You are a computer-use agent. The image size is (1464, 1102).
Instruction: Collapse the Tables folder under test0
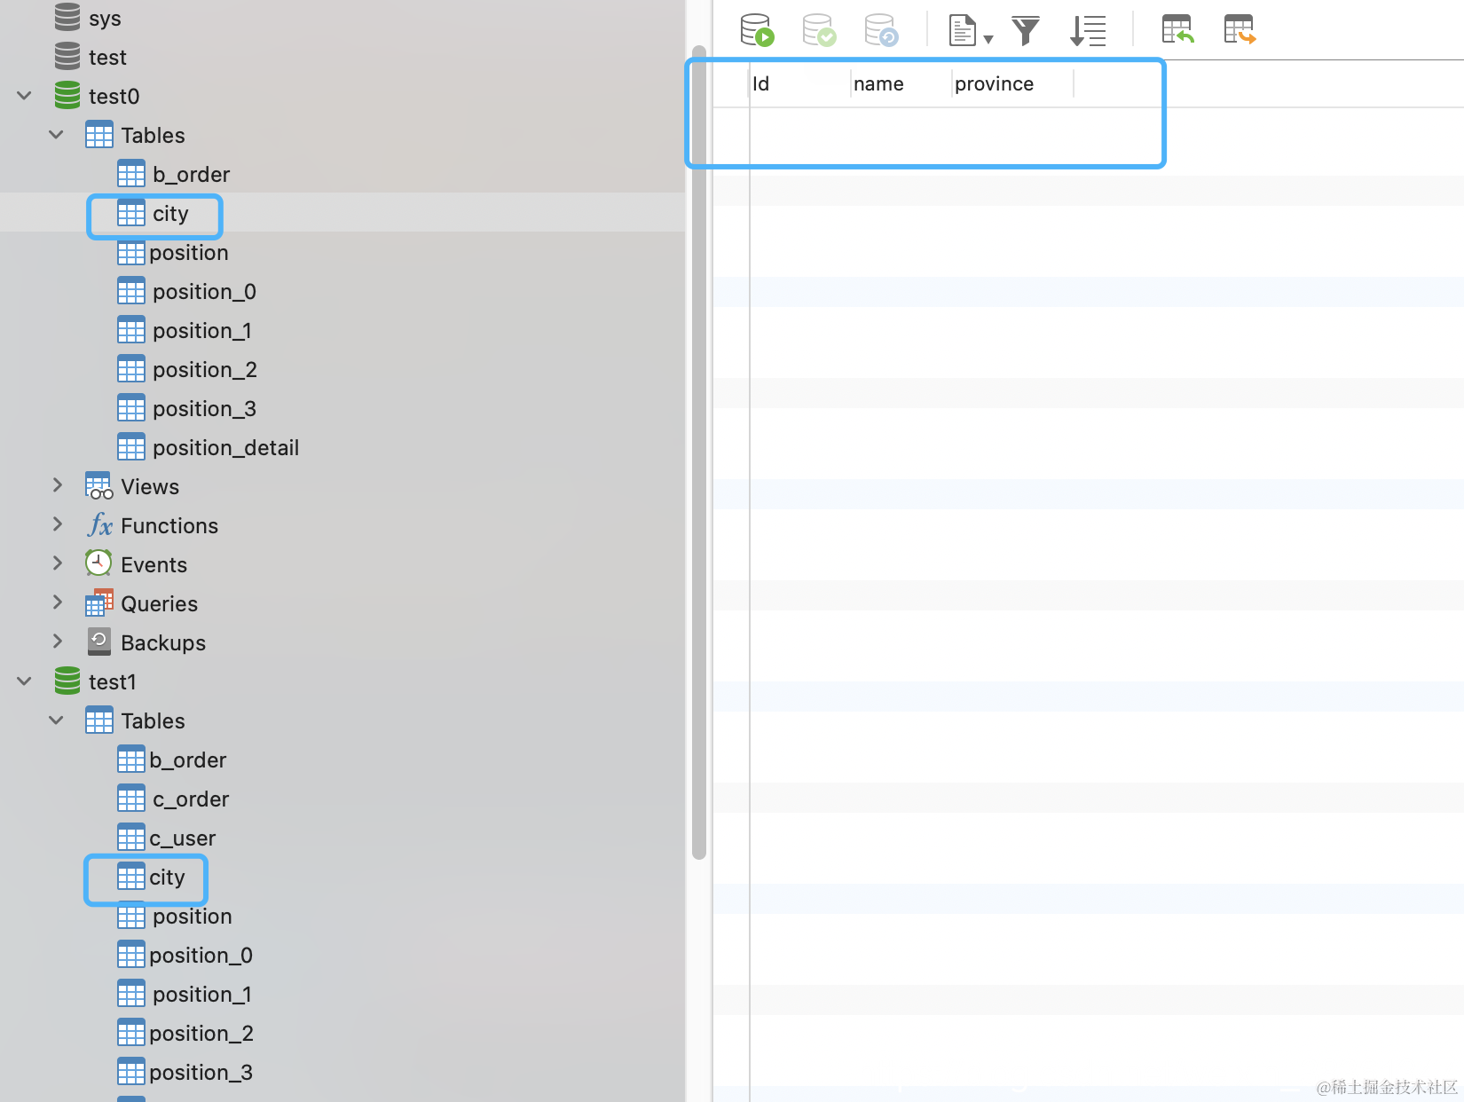click(57, 134)
